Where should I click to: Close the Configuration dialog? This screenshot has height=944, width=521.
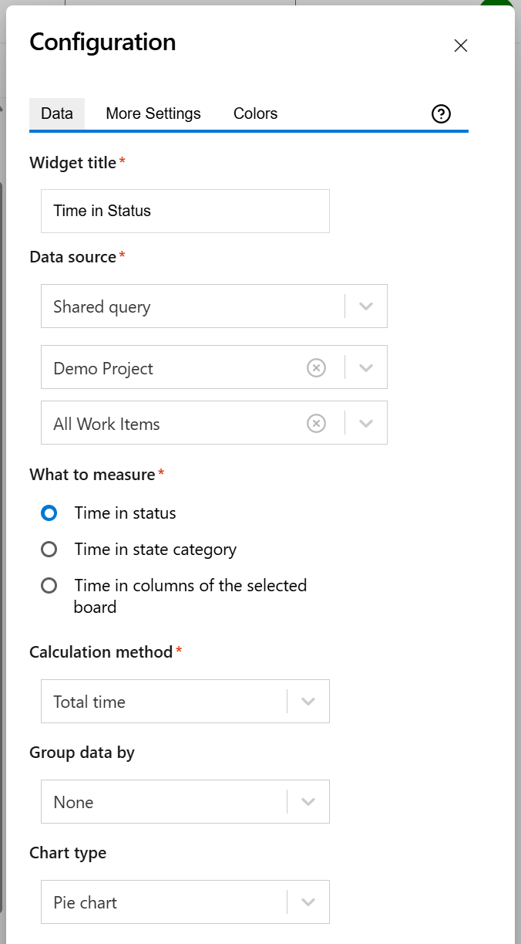pyautogui.click(x=460, y=46)
